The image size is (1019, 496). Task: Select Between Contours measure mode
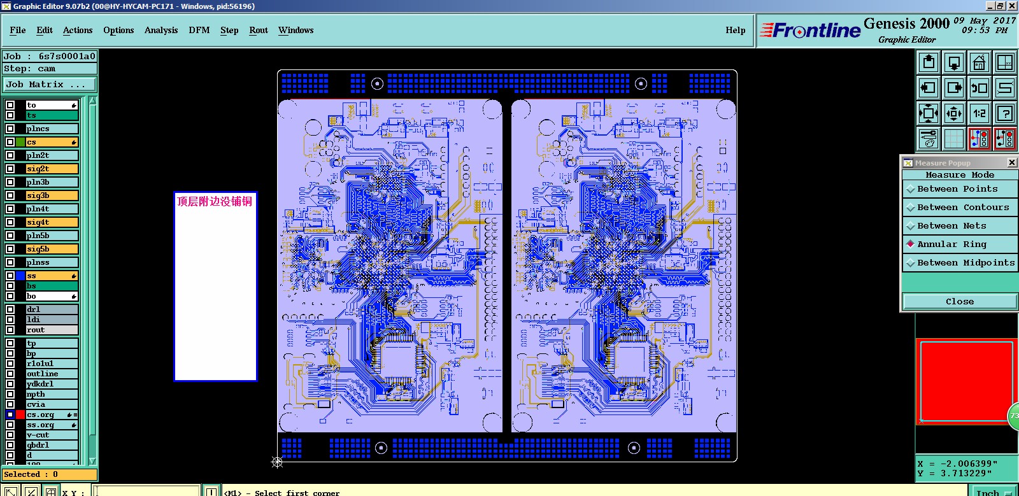(960, 208)
